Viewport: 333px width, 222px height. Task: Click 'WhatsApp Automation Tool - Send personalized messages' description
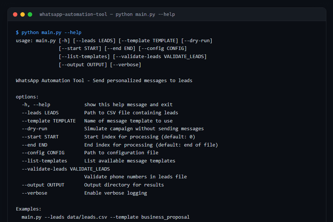104,81
